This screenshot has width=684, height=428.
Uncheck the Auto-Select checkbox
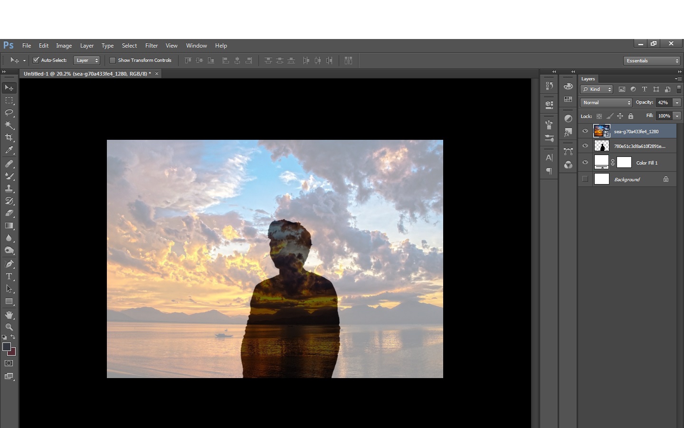point(36,60)
